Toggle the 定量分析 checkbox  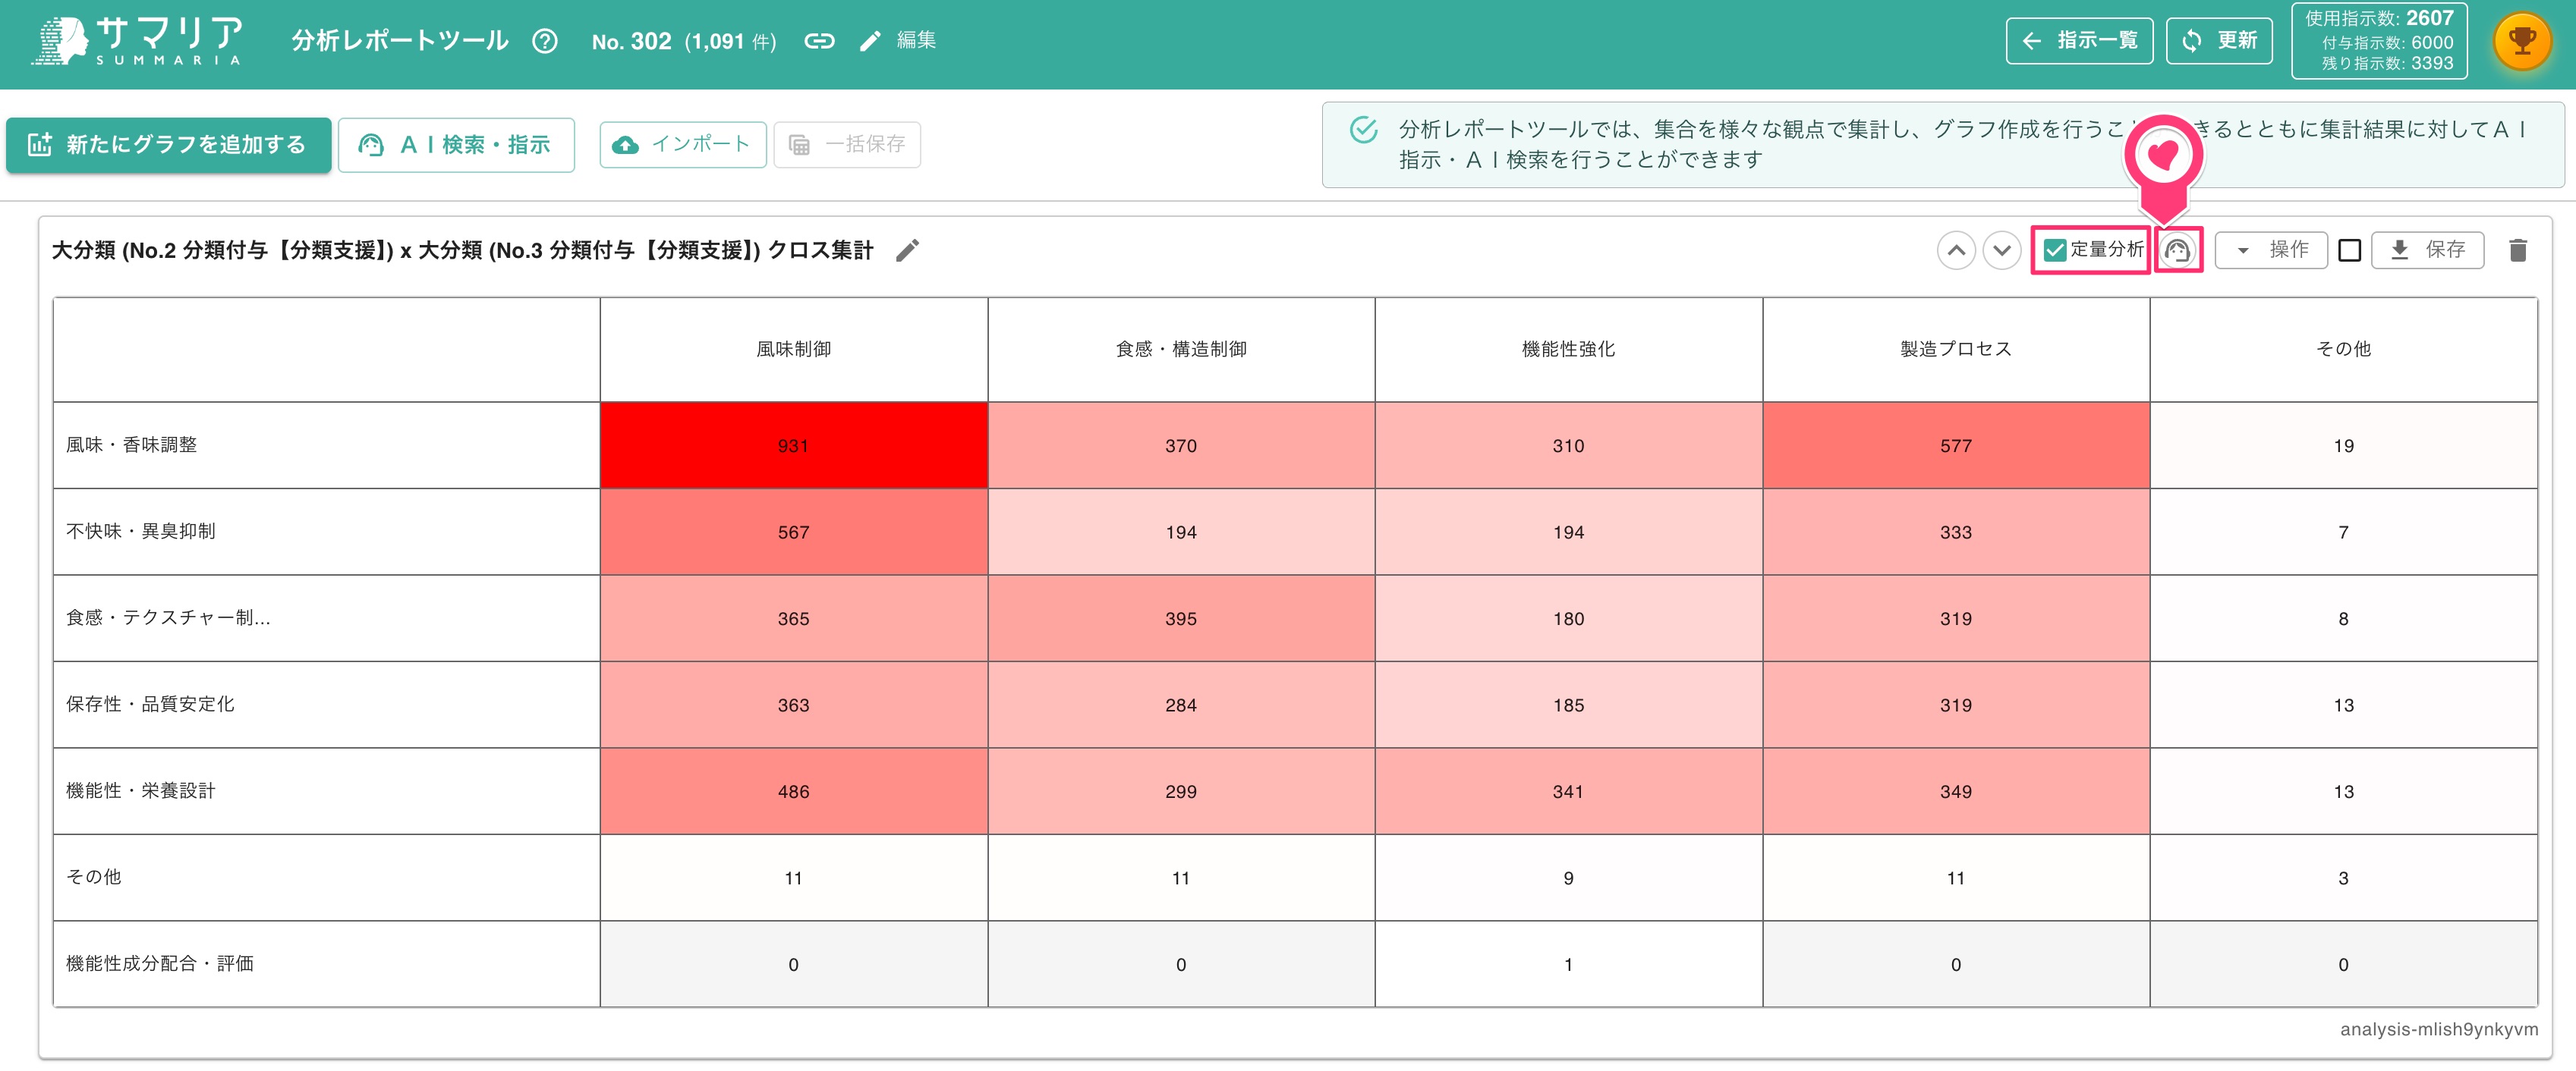coord(2055,250)
